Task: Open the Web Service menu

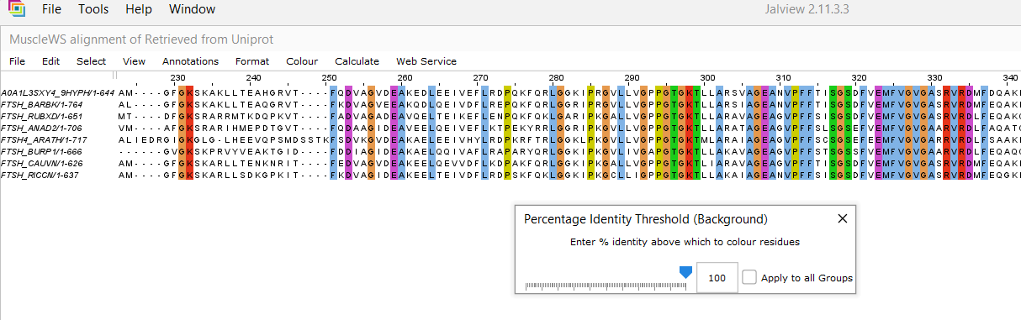Action: point(426,61)
